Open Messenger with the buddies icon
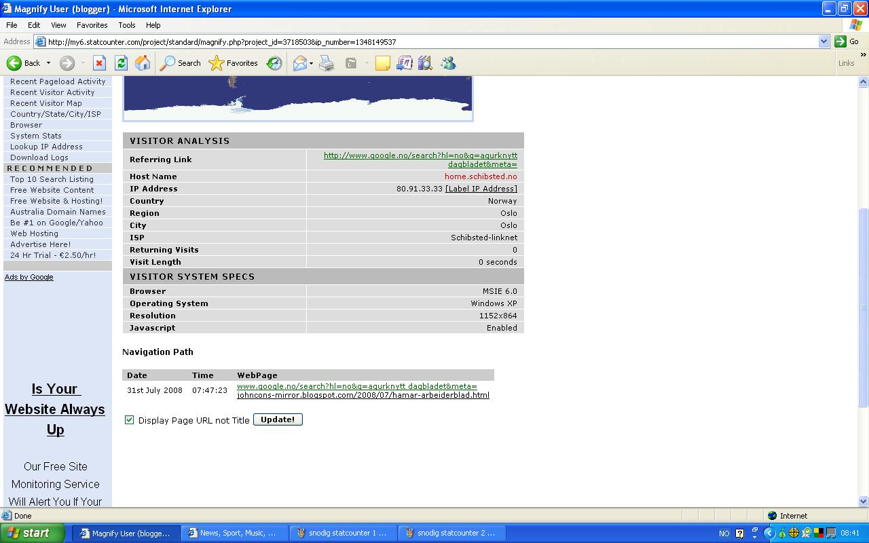The image size is (869, 543). tap(448, 63)
